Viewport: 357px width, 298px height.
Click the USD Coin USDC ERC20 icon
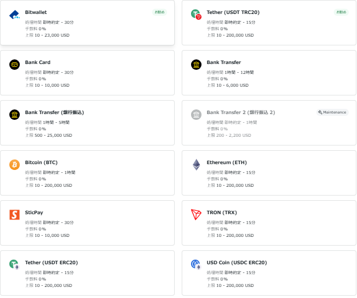(196, 265)
